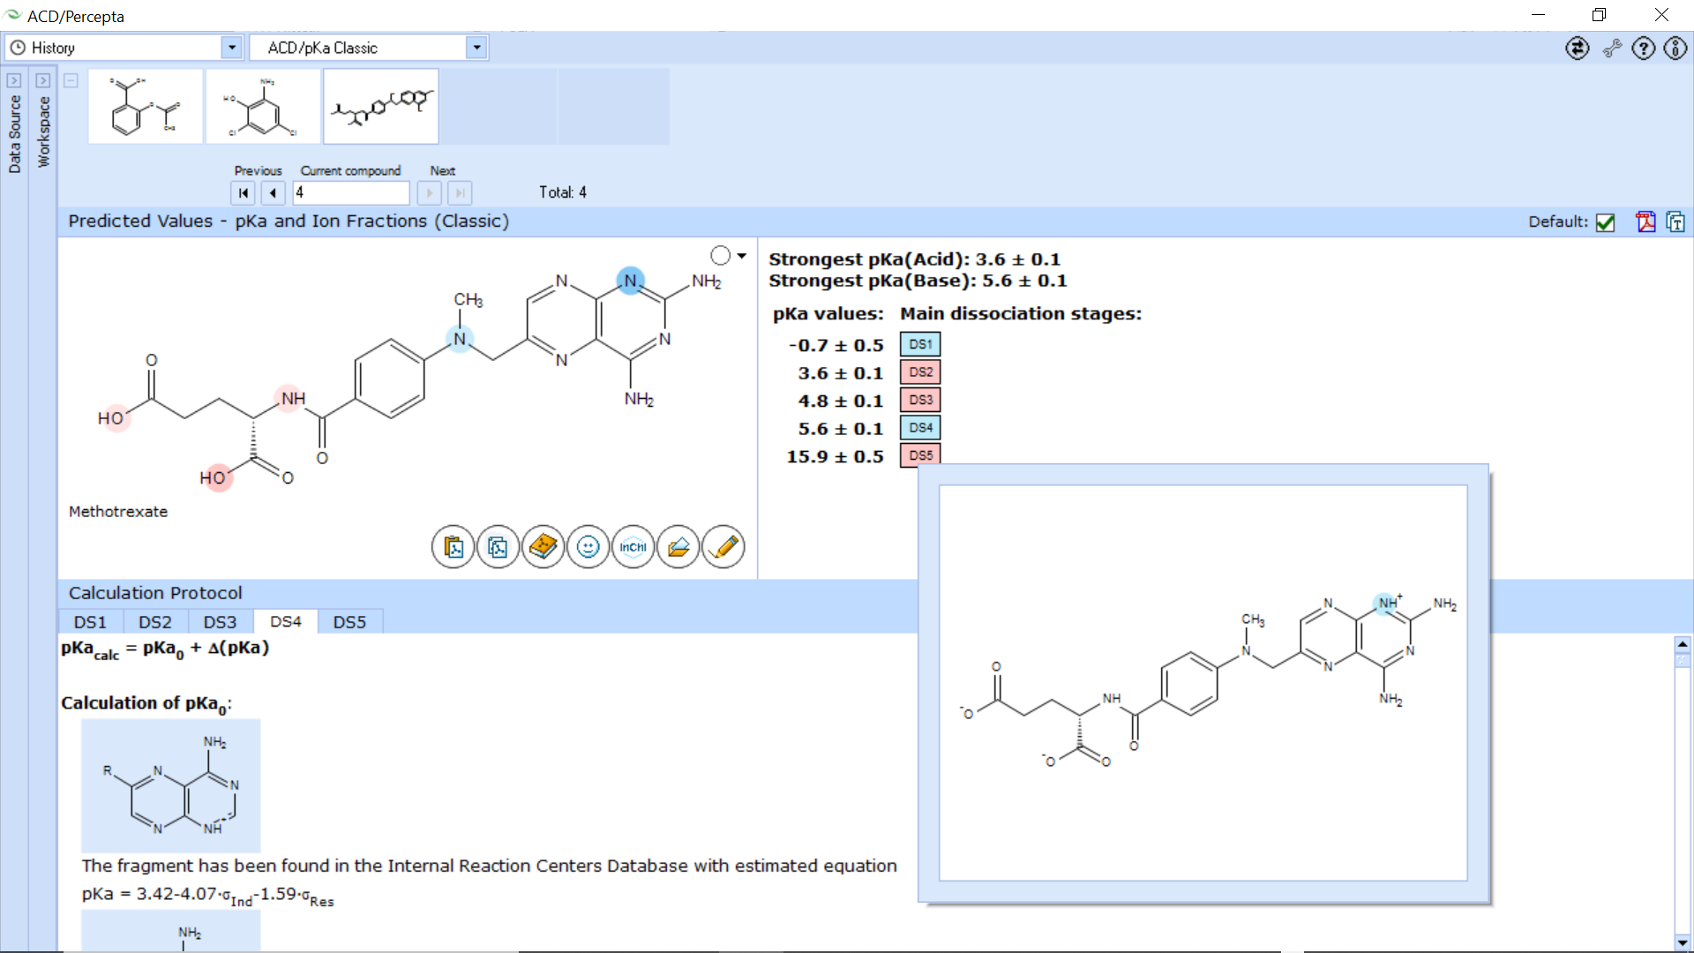Click the orange book dictionary icon
The width and height of the screenshot is (1694, 953).
[543, 547]
